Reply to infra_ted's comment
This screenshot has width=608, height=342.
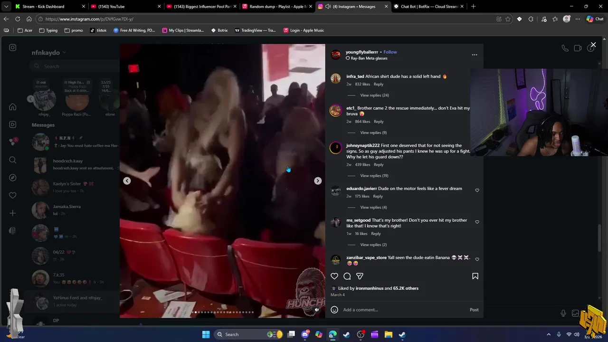379,84
